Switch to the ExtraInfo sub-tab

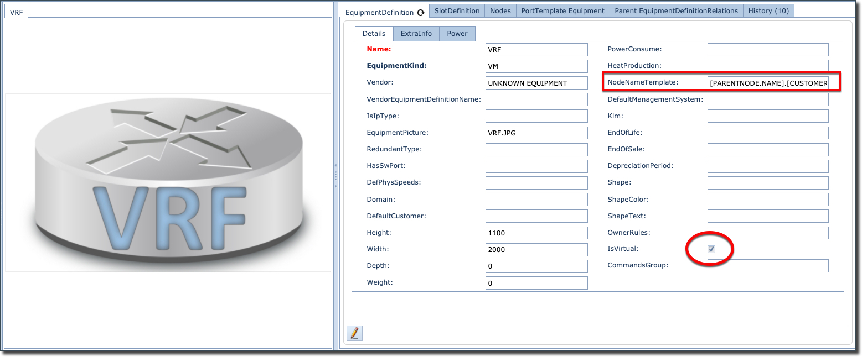pyautogui.click(x=416, y=34)
